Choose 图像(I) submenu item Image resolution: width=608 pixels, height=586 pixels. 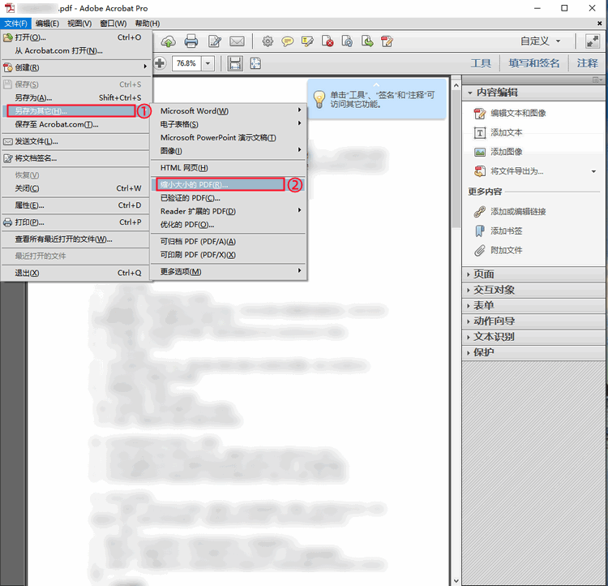coord(228,151)
